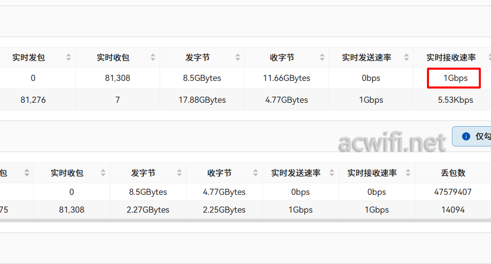491x264 pixels.
Task: Select the highlighted 1Gbps cell
Action: 454,78
